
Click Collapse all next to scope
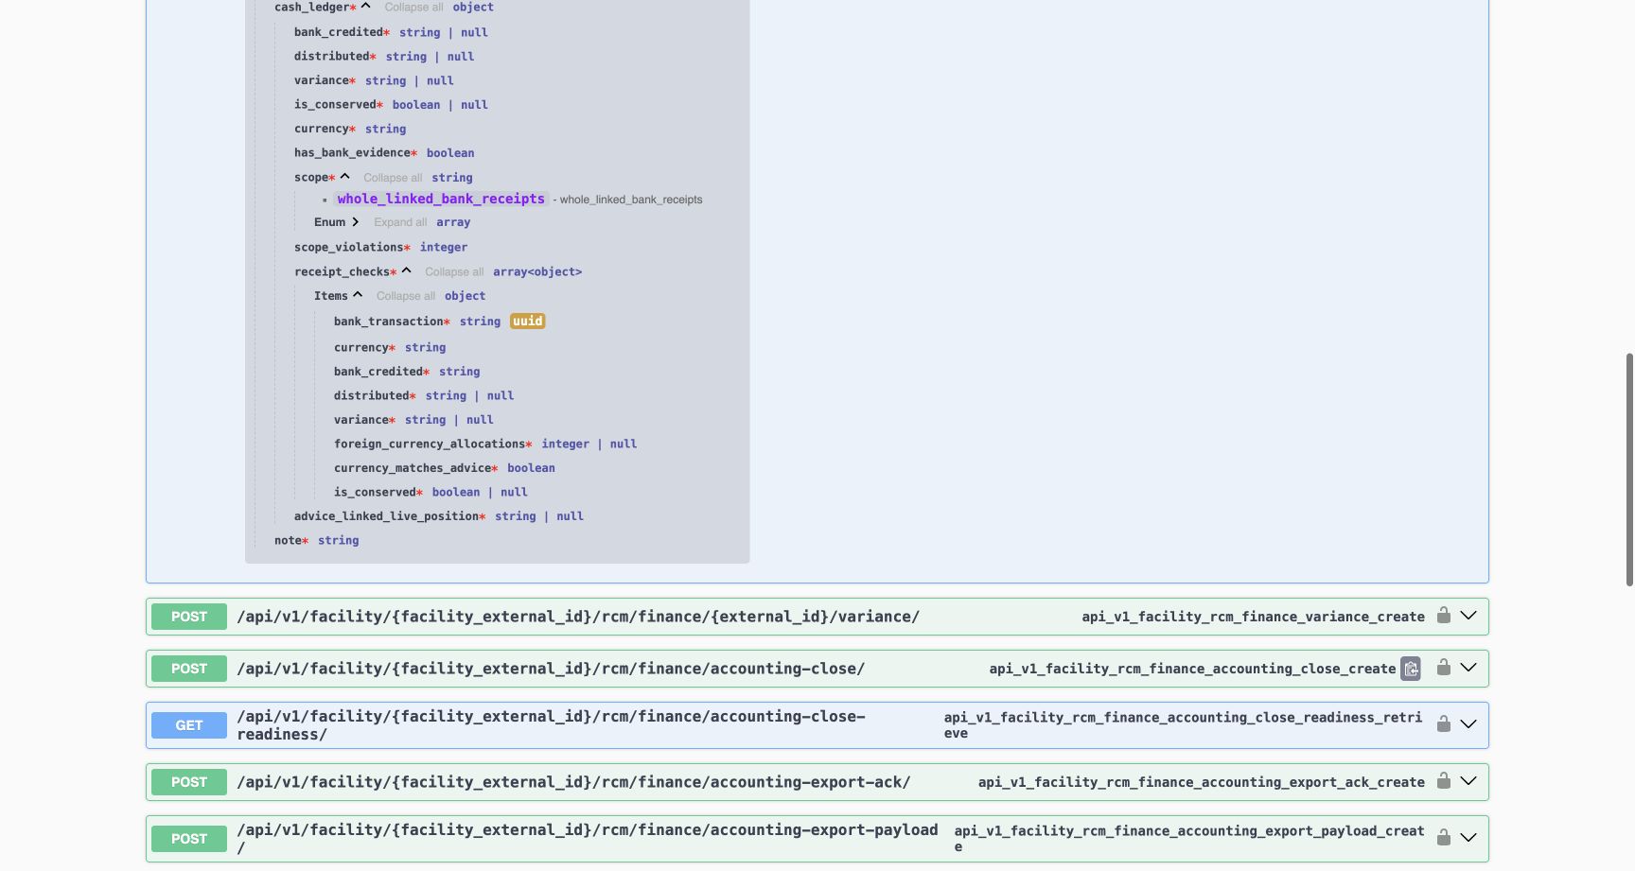pyautogui.click(x=393, y=178)
